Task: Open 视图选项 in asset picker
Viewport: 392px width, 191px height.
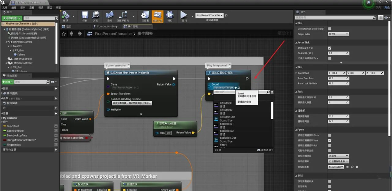Action: coord(265,150)
